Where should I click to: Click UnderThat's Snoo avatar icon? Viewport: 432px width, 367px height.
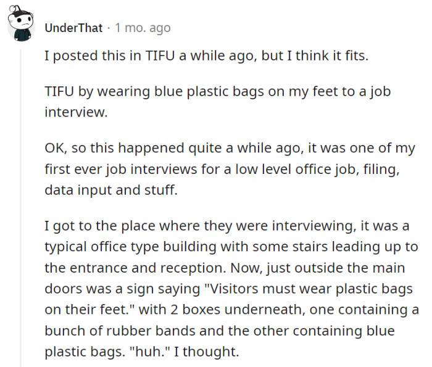click(x=22, y=27)
